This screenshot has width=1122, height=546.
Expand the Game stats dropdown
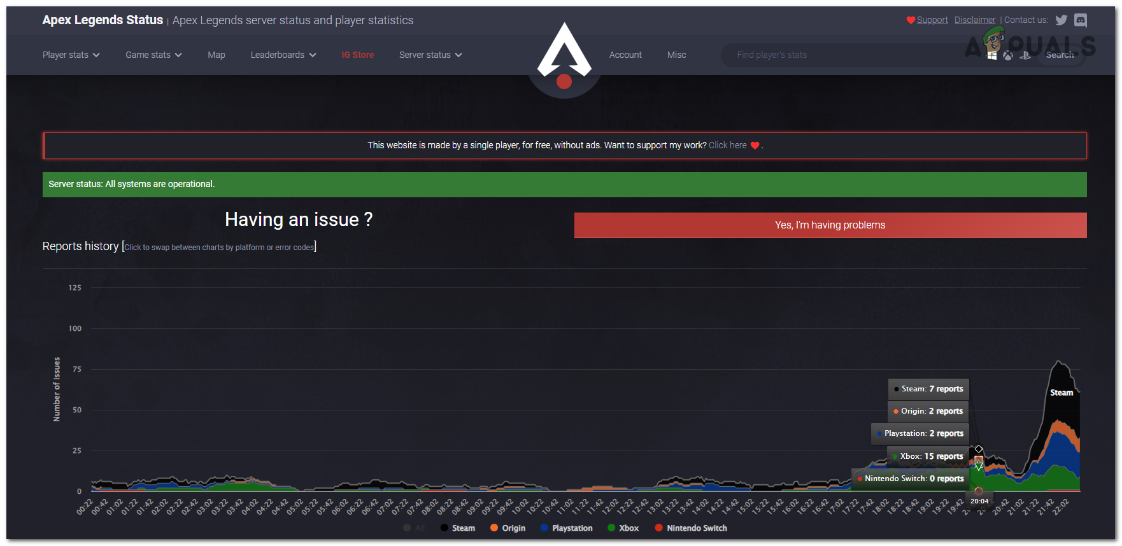154,55
